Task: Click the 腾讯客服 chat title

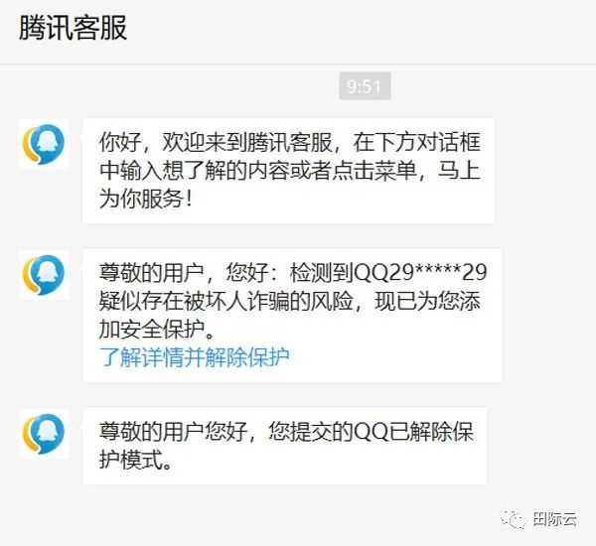Action: coord(73,28)
